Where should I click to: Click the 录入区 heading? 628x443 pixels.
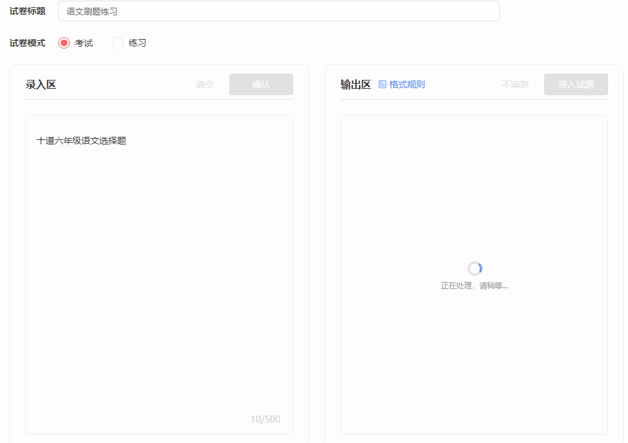(x=41, y=84)
